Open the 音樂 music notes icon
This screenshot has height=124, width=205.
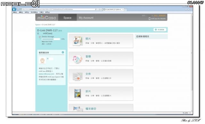point(78,59)
